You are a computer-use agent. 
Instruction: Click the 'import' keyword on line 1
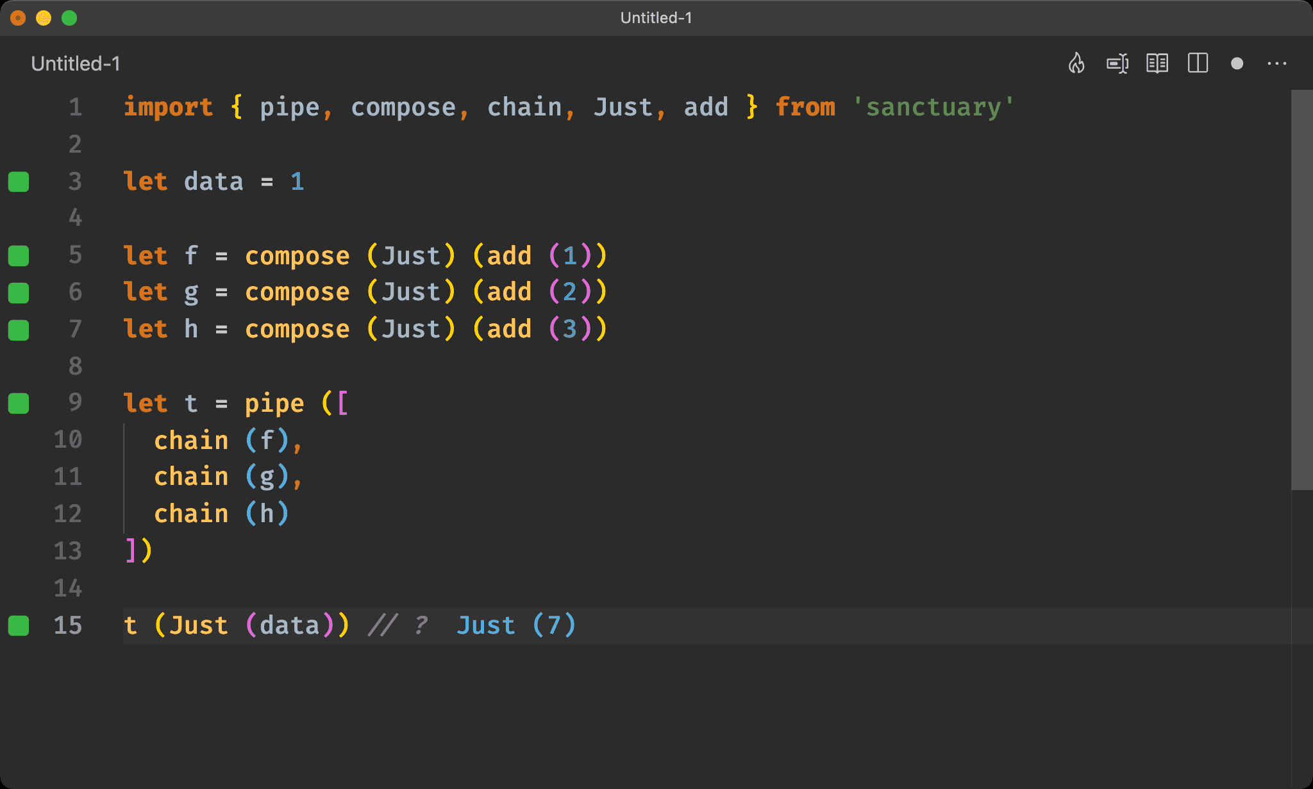(x=169, y=107)
